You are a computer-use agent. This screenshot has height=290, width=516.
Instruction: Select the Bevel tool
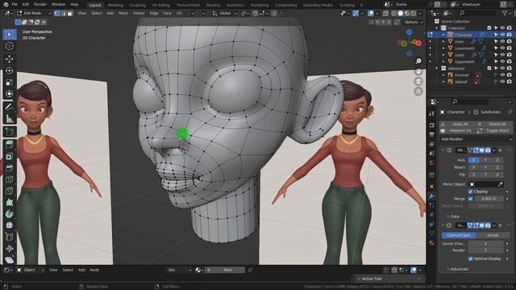pyautogui.click(x=10, y=168)
